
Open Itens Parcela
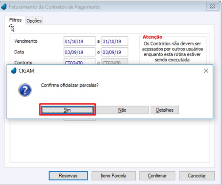point(113,176)
